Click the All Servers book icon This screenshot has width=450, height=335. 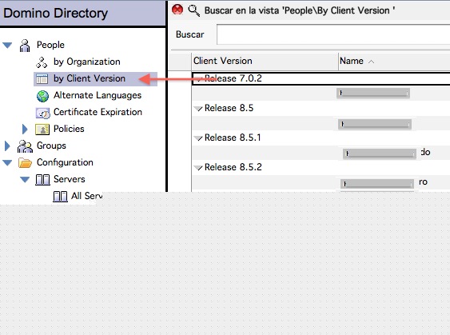click(x=60, y=197)
